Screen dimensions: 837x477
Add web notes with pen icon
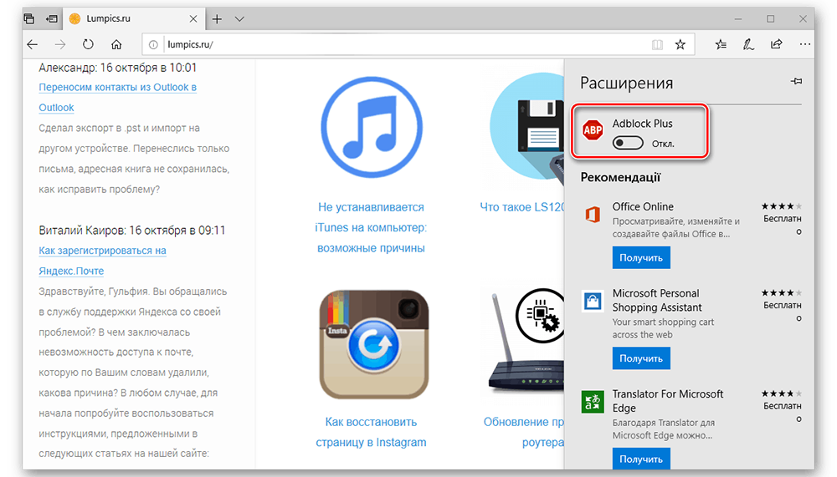(748, 45)
